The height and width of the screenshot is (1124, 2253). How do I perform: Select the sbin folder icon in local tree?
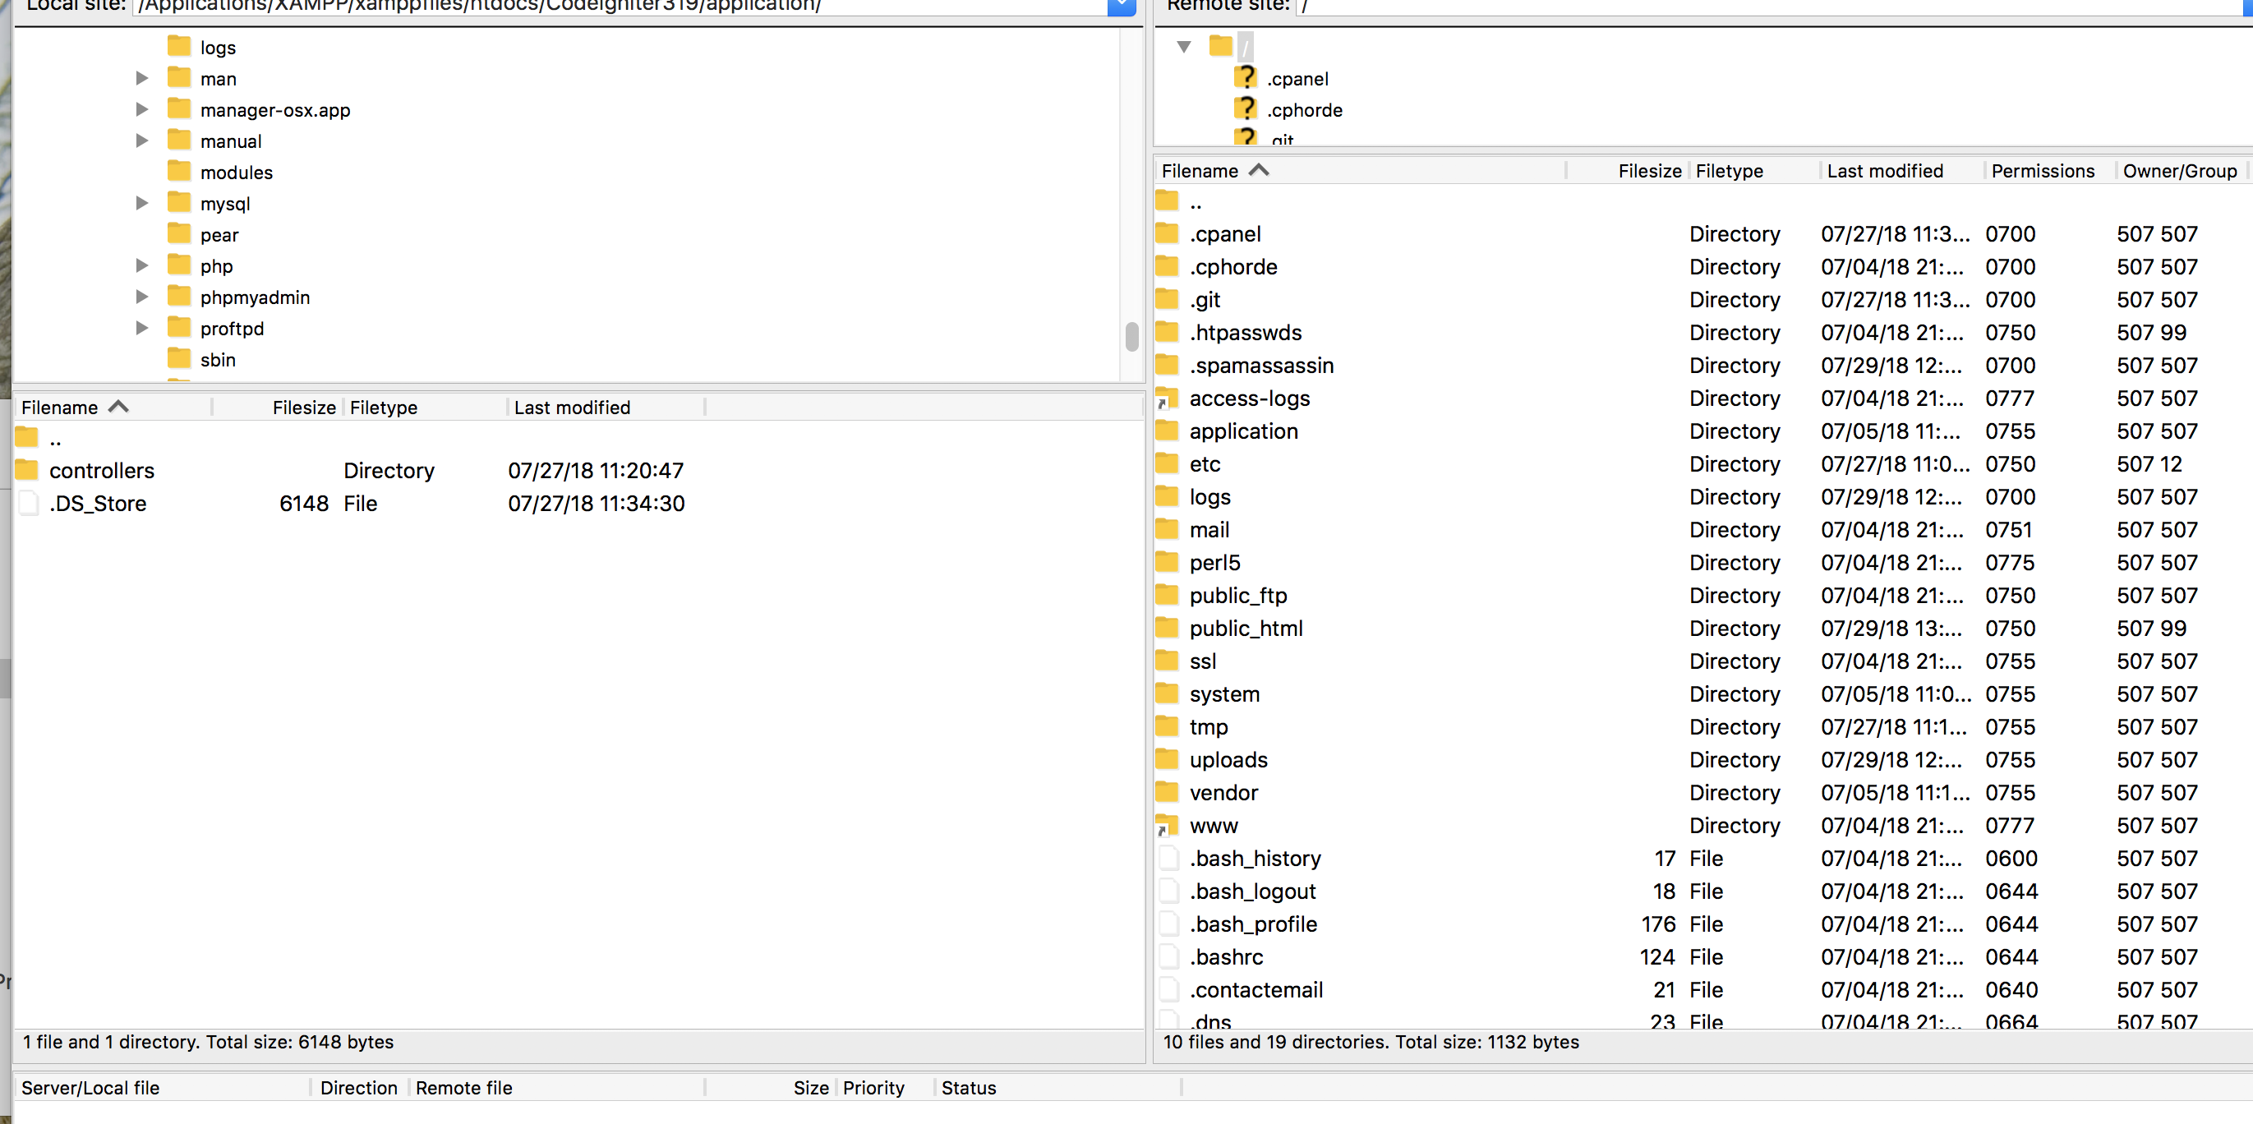click(178, 358)
